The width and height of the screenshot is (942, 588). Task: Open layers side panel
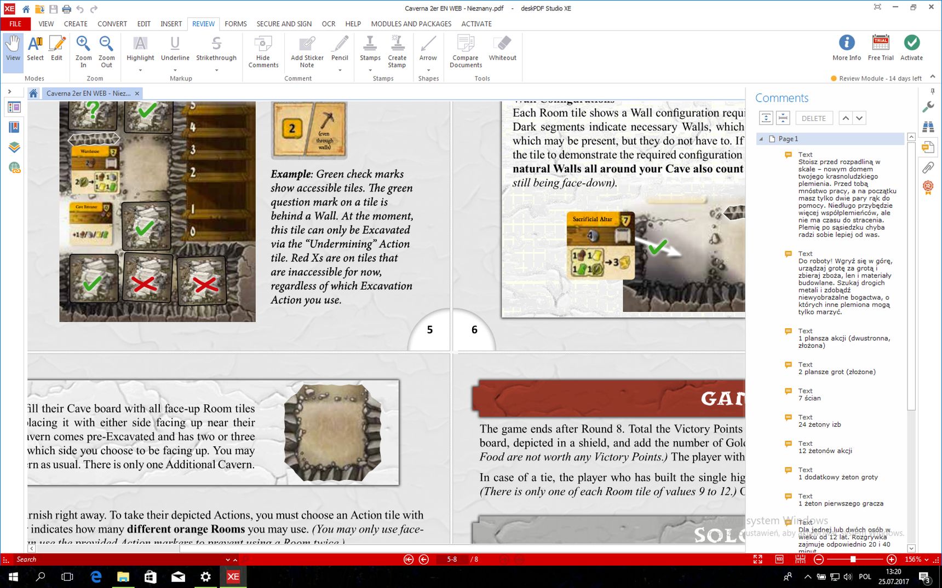point(14,147)
